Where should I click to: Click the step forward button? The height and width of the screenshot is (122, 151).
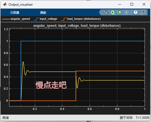119,12
